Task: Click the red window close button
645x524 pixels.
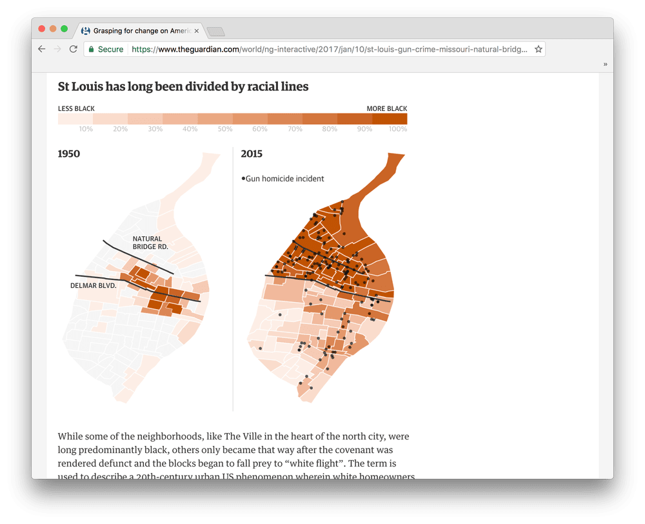Action: (41, 29)
